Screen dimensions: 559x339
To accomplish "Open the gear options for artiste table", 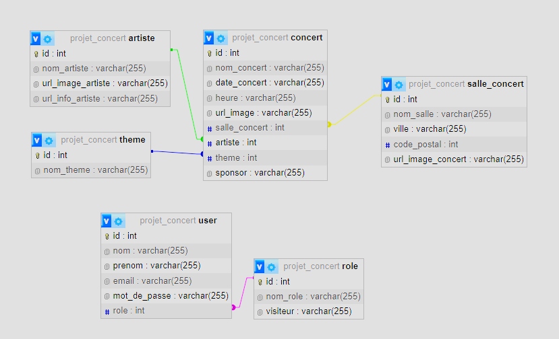I will (48, 38).
